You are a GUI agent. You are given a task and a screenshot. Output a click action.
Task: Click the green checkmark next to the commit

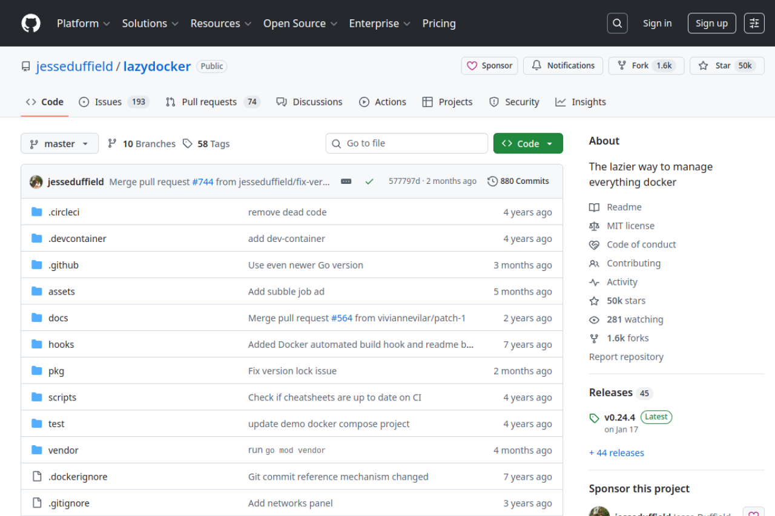point(369,181)
